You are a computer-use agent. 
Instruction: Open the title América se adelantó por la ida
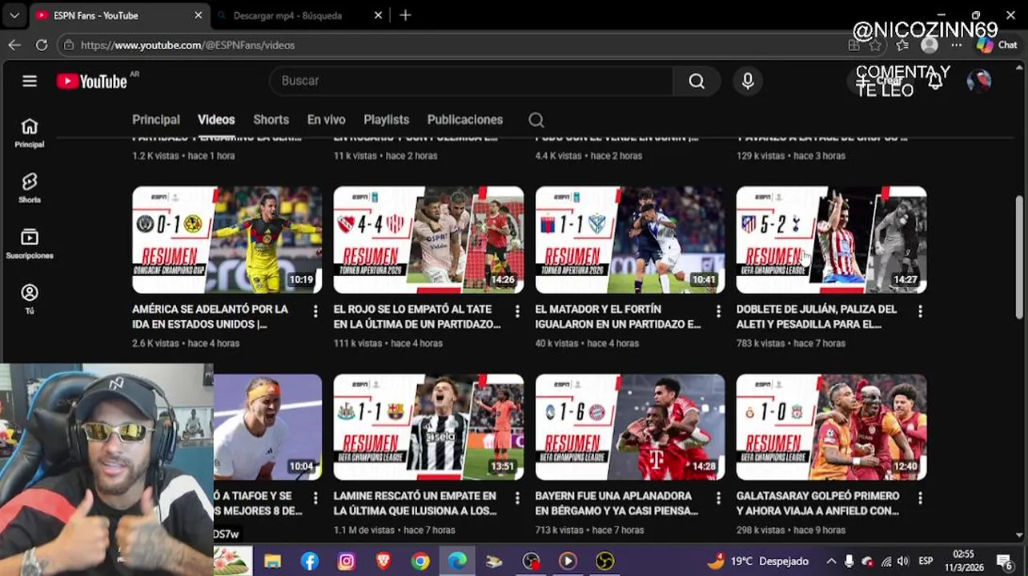click(x=210, y=317)
